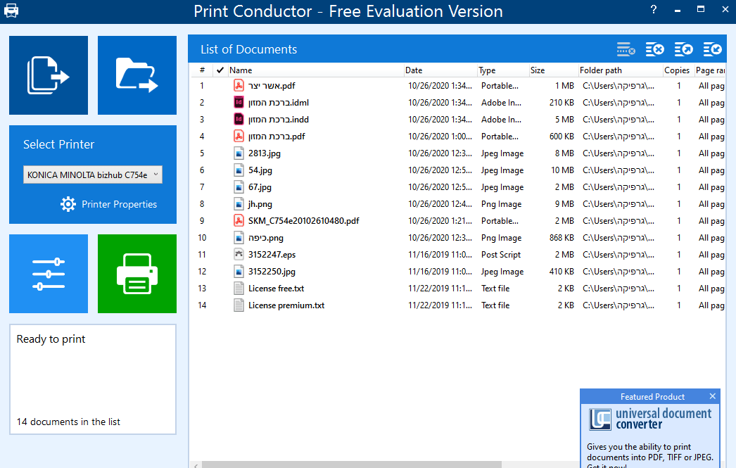Select the SKM_C754e20102610480.pdf document
Viewport: 736px width, 468px height.
303,221
